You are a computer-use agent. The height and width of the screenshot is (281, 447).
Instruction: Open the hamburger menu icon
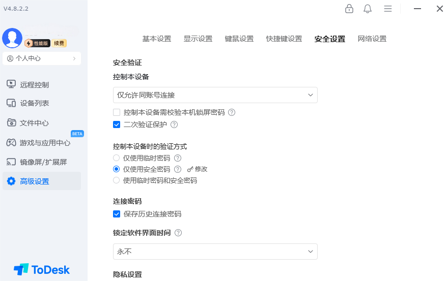[388, 9]
